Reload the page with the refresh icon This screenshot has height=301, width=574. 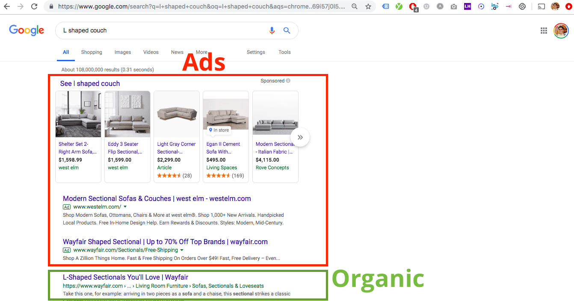point(34,6)
